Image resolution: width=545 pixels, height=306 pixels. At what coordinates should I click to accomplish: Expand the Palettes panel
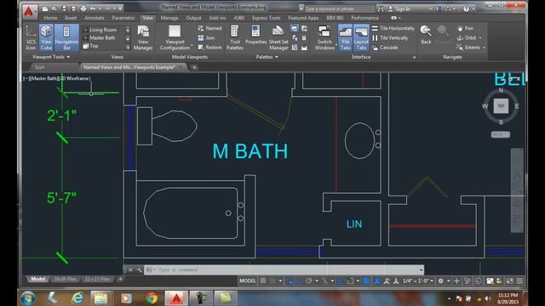[267, 57]
